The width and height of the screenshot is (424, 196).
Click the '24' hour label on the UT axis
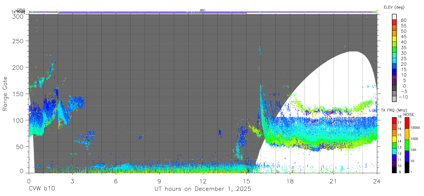[377, 181]
